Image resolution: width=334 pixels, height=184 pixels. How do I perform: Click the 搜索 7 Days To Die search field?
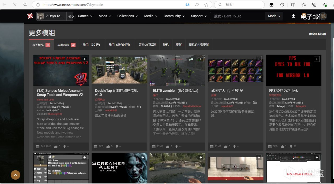(x=237, y=16)
